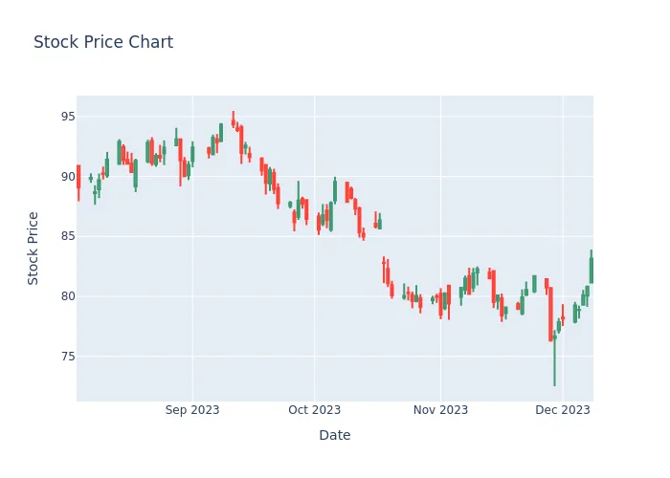670x478 pixels.
Task: Click the '85' y-axis tick label
Action: pyautogui.click(x=68, y=236)
